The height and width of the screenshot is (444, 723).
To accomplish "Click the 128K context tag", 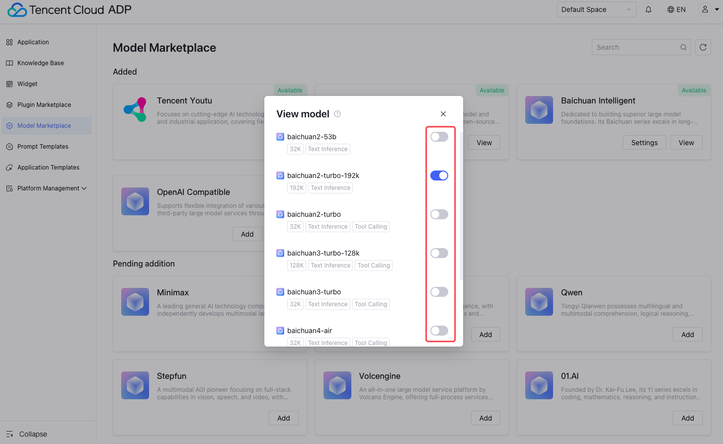I will pyautogui.click(x=297, y=266).
